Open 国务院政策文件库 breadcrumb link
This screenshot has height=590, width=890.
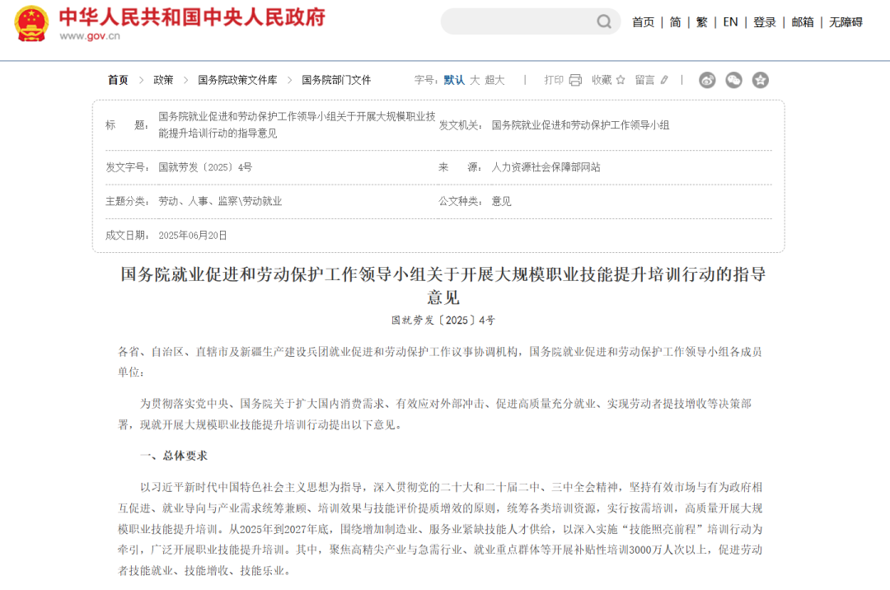(x=237, y=80)
